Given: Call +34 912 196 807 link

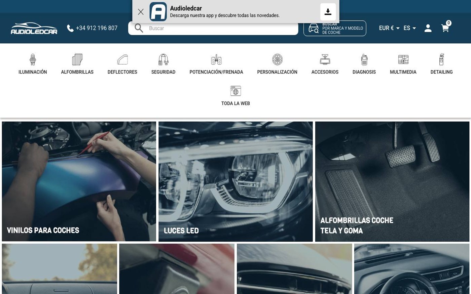Looking at the screenshot, I should [97, 28].
